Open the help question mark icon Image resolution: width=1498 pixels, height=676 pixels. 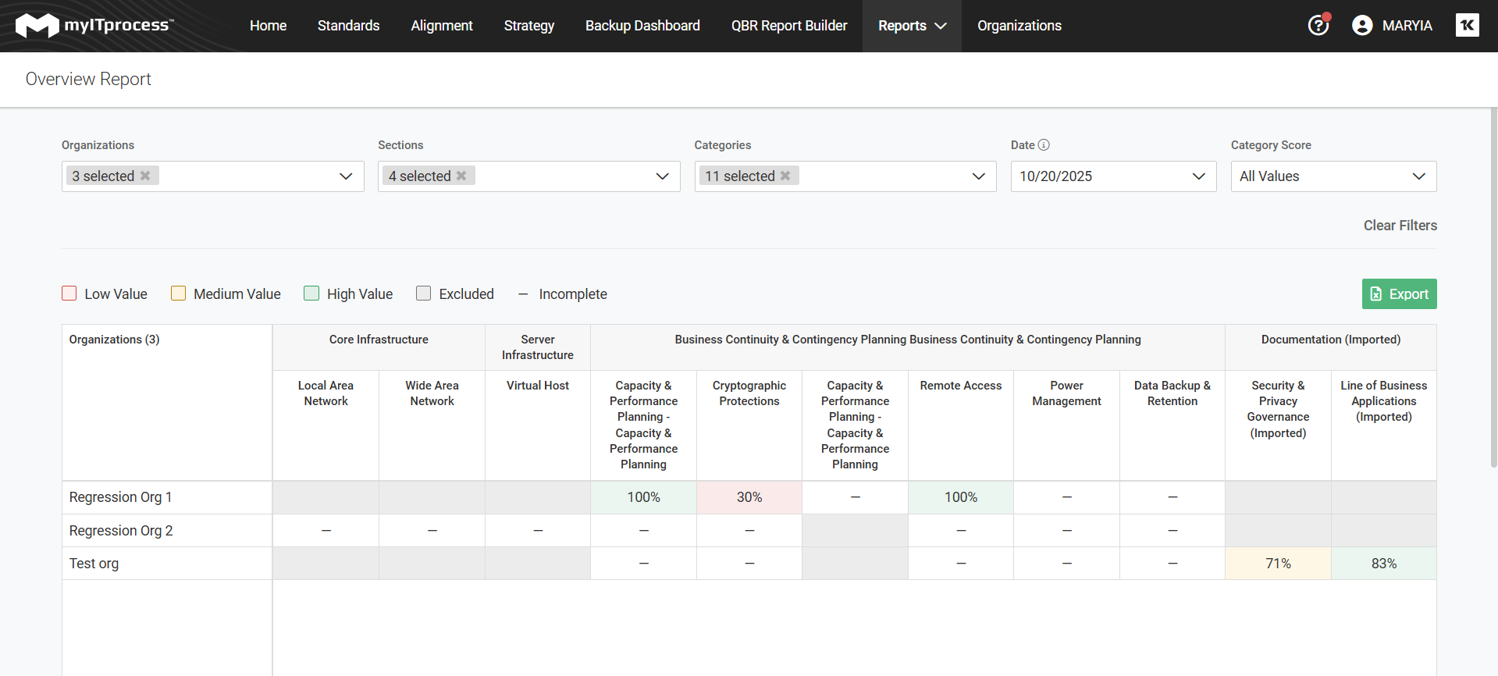pyautogui.click(x=1318, y=26)
